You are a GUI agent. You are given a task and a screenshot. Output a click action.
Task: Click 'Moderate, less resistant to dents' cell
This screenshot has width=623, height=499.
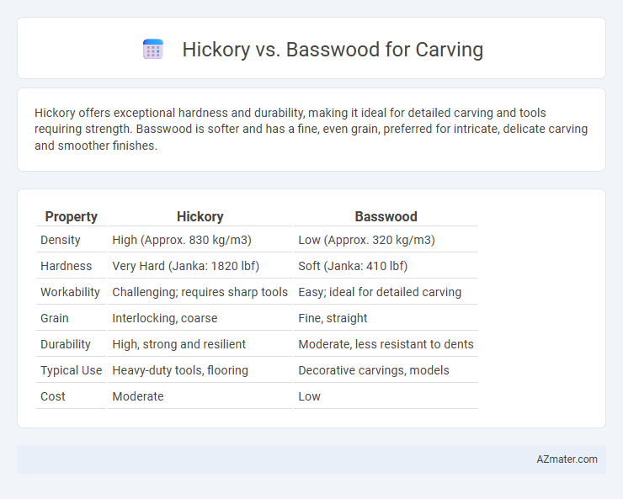(386, 344)
